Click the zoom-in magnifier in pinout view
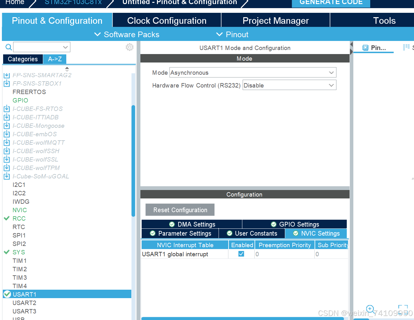414x320 pixels. (370, 309)
